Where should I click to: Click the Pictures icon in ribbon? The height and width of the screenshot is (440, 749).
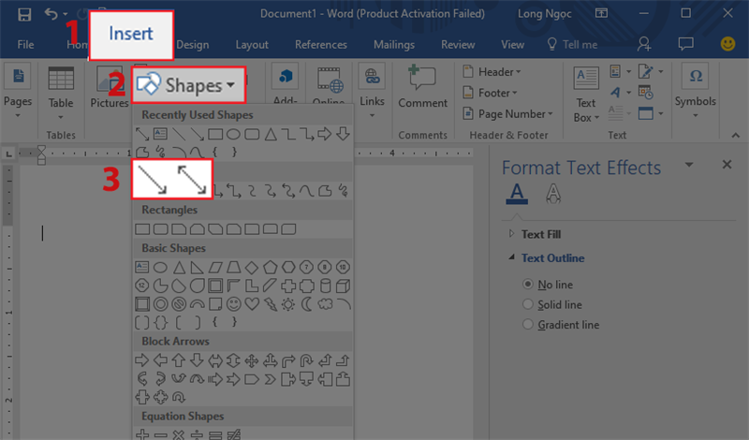(110, 87)
